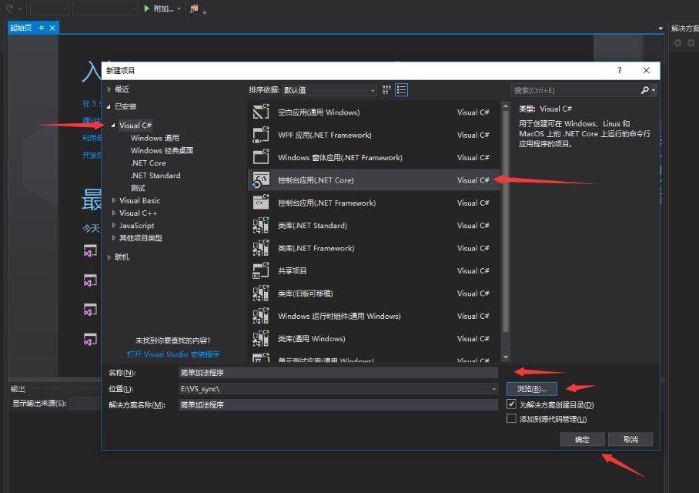Click the redo arrow in the main toolbar
This screenshot has height=493, width=699.
coord(9,8)
